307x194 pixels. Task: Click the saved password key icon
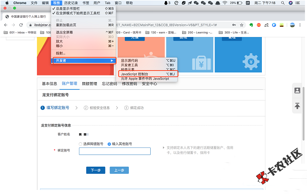click(234, 25)
